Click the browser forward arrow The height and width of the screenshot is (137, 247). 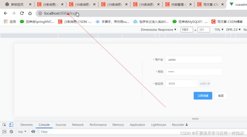[x=14, y=13]
